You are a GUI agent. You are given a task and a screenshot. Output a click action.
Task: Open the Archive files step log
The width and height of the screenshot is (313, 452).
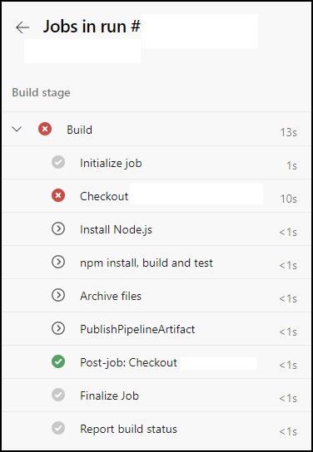tap(156, 295)
